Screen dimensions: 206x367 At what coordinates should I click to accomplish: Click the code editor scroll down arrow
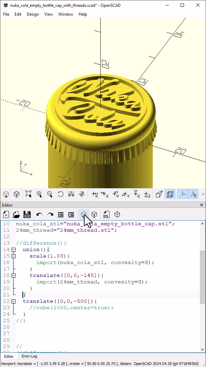click(x=203, y=350)
